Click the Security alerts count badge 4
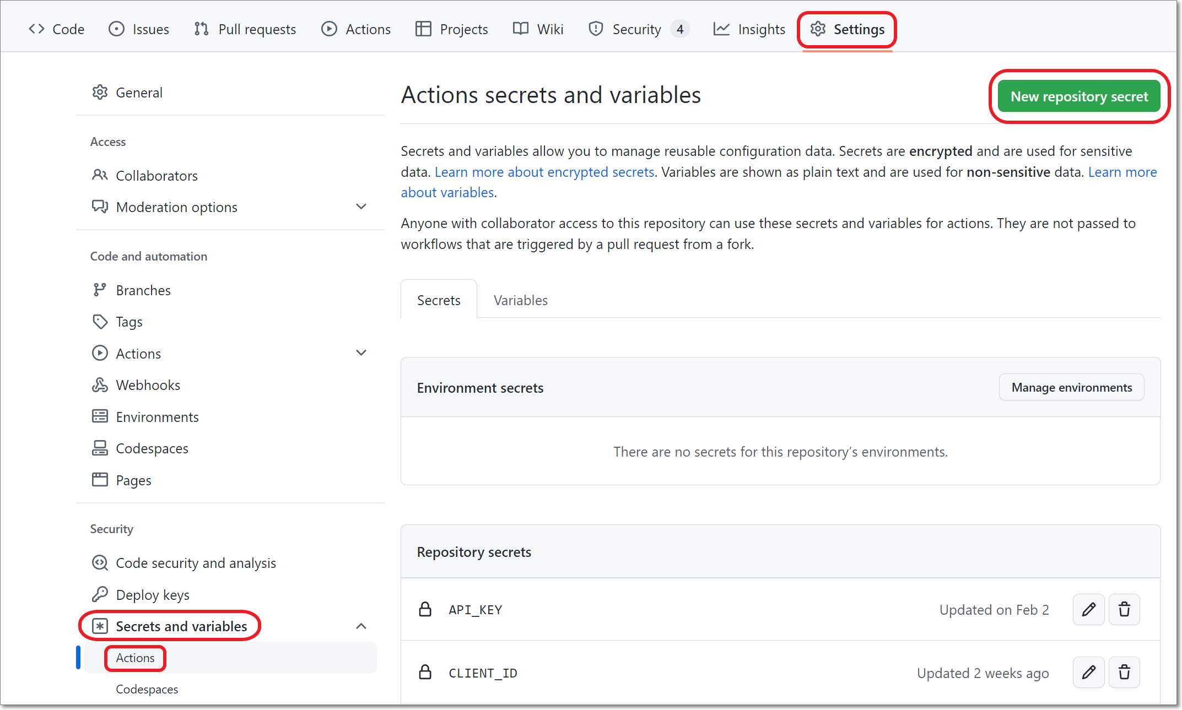Screen dimensions: 1182x710 pos(680,29)
